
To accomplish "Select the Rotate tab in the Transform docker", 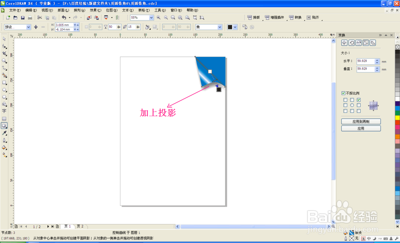I will tap(352, 43).
